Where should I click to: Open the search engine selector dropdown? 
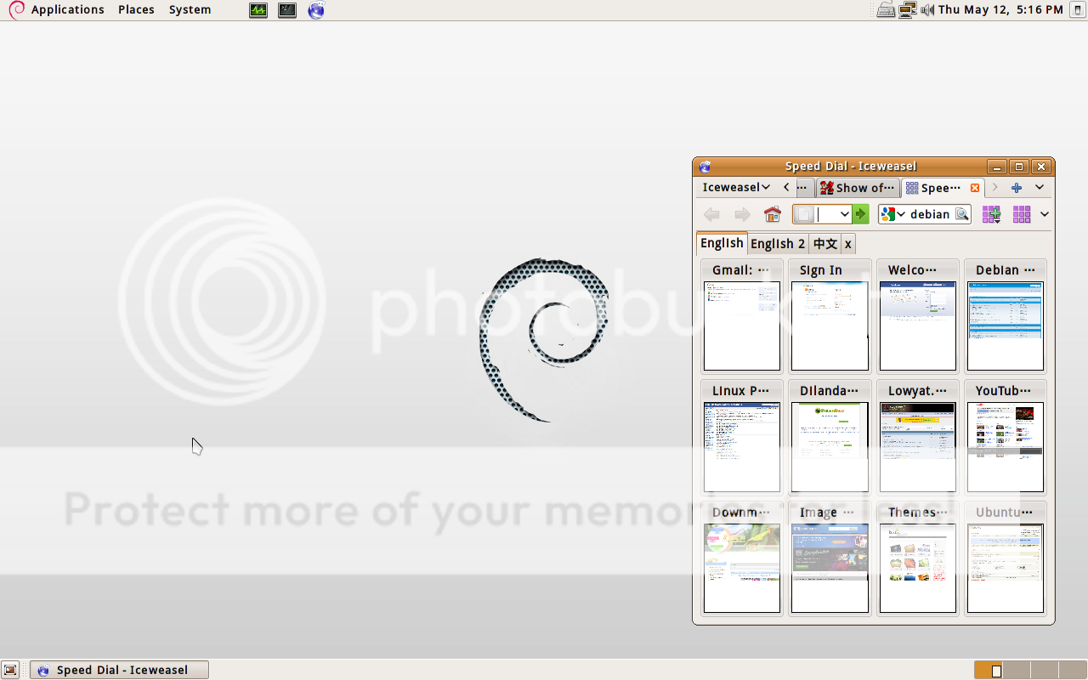pyautogui.click(x=893, y=214)
